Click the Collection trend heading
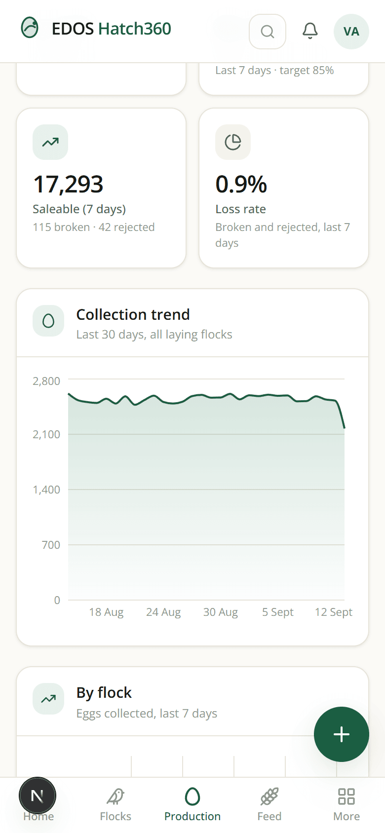 pyautogui.click(x=133, y=314)
